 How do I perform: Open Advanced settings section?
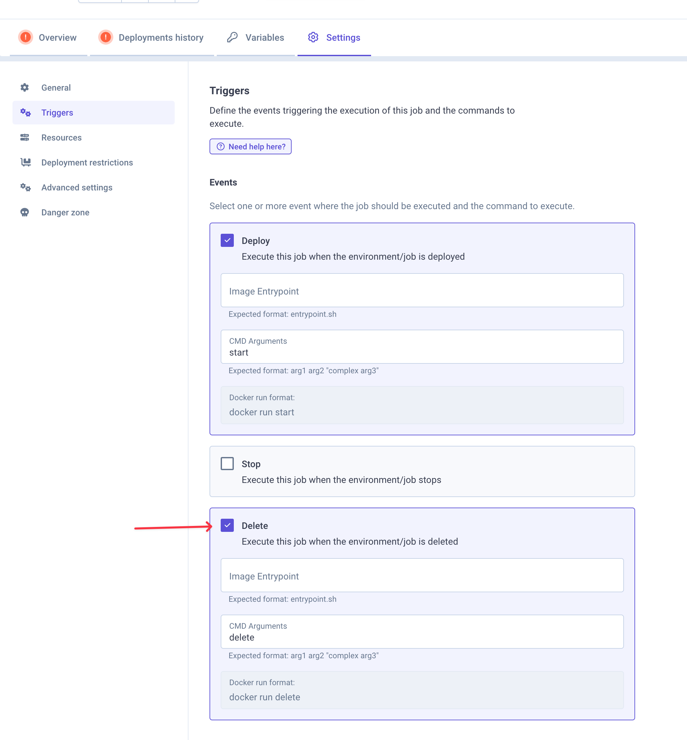click(93, 187)
